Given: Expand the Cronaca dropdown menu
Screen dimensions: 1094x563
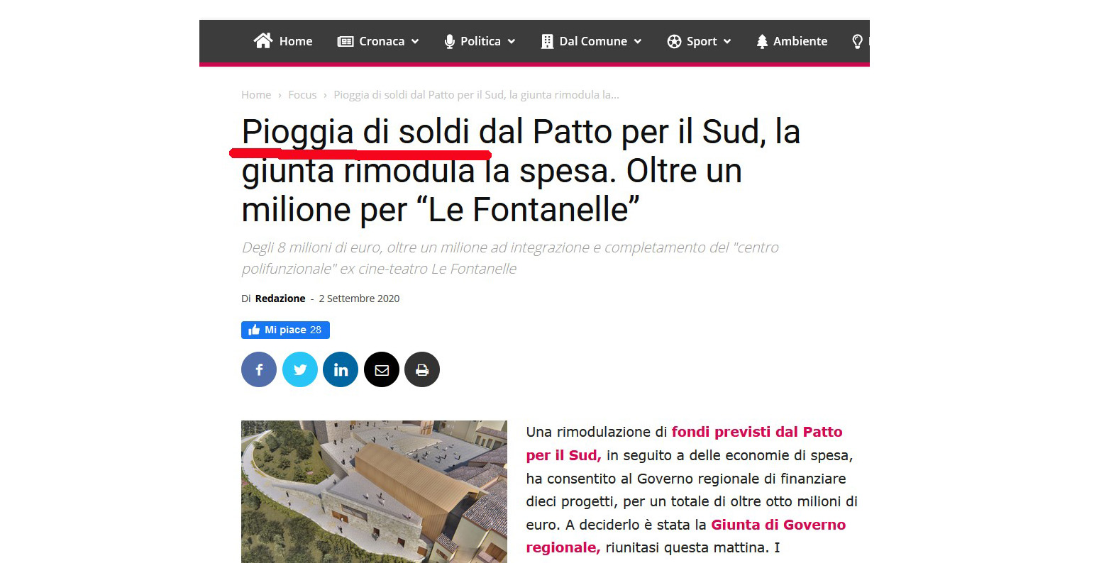Looking at the screenshot, I should 415,41.
